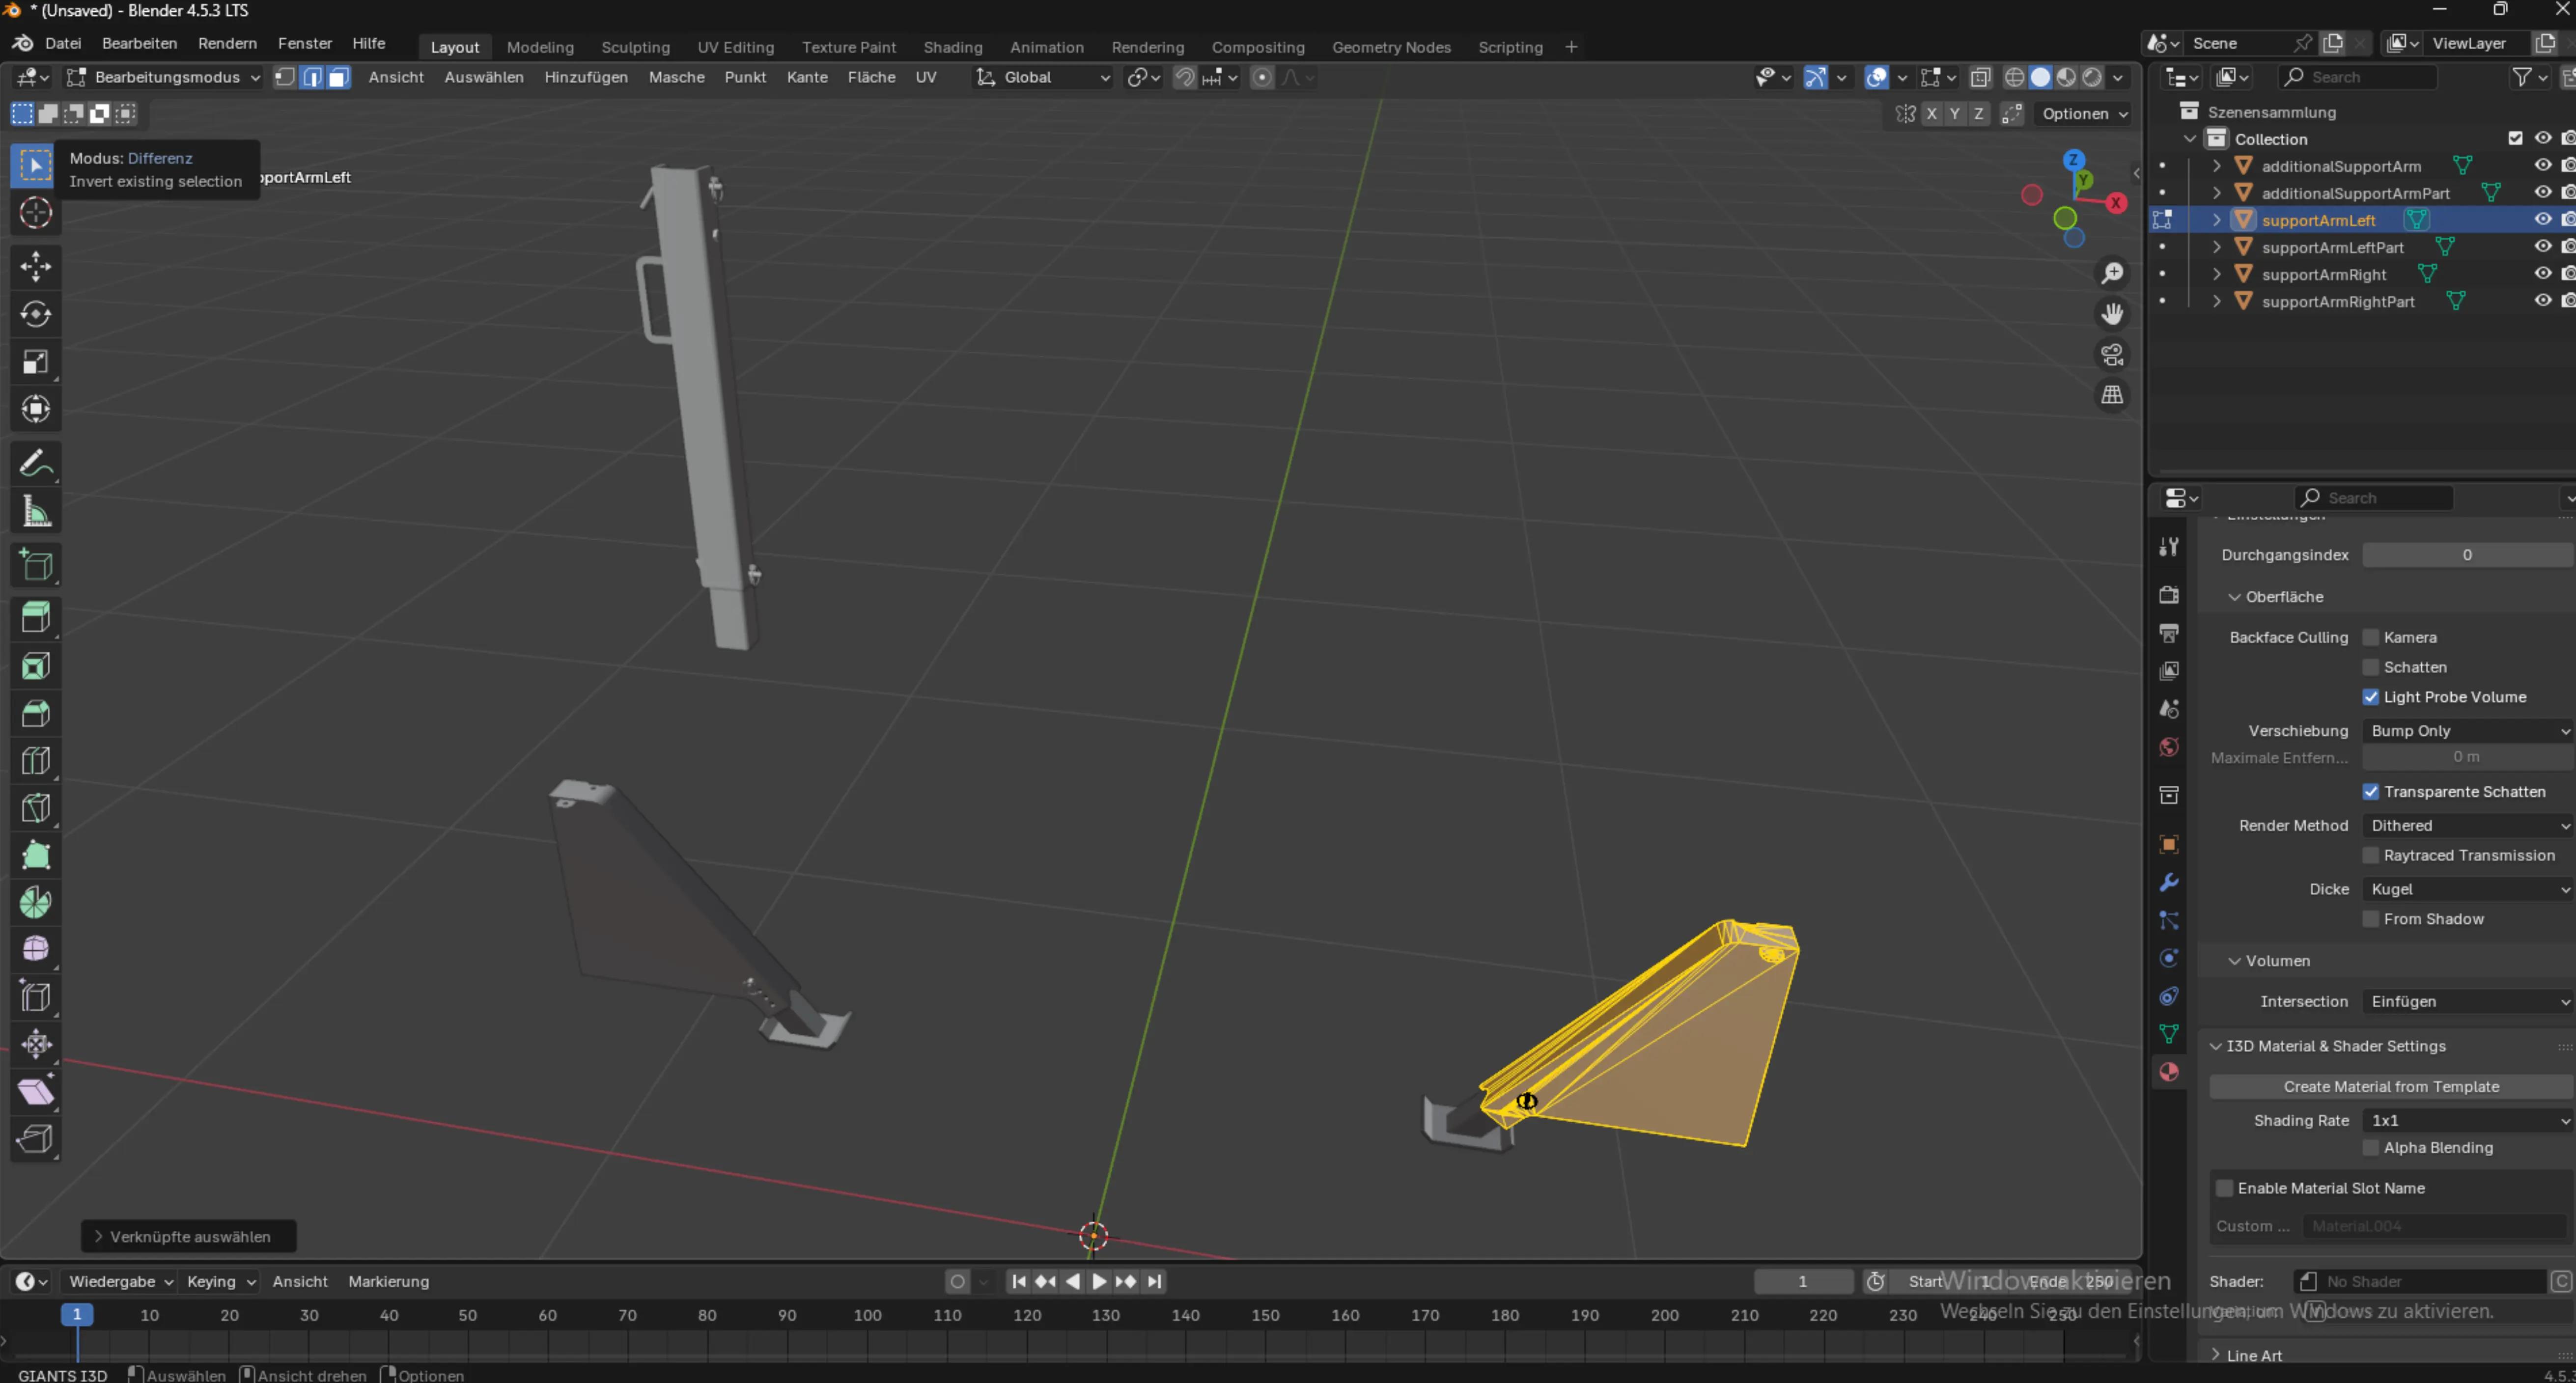
Task: Select the Bevel tool
Action: click(x=35, y=714)
